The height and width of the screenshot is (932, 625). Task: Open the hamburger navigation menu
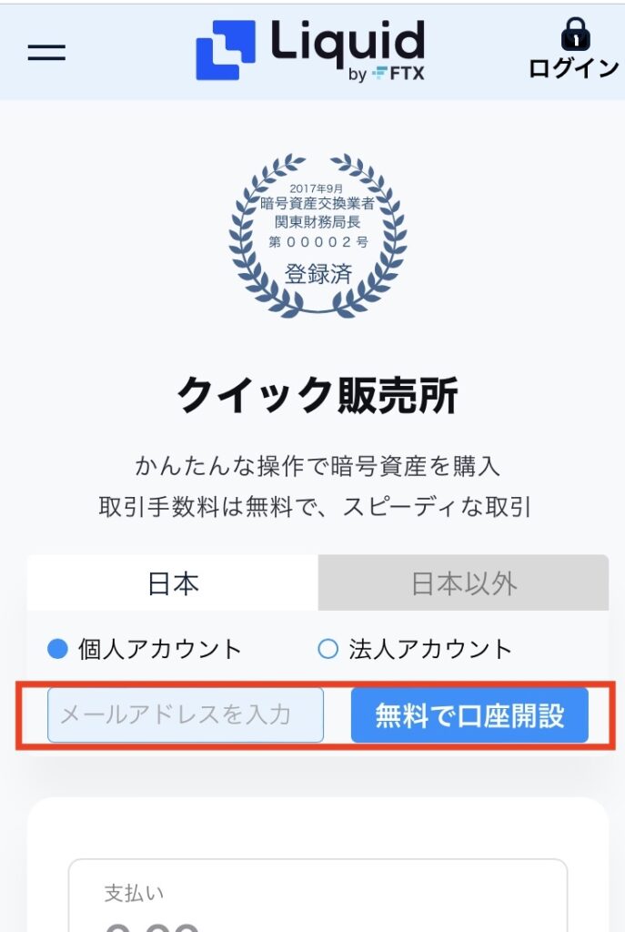tap(46, 52)
